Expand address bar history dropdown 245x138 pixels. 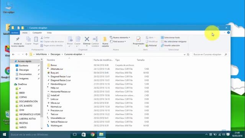185,54
